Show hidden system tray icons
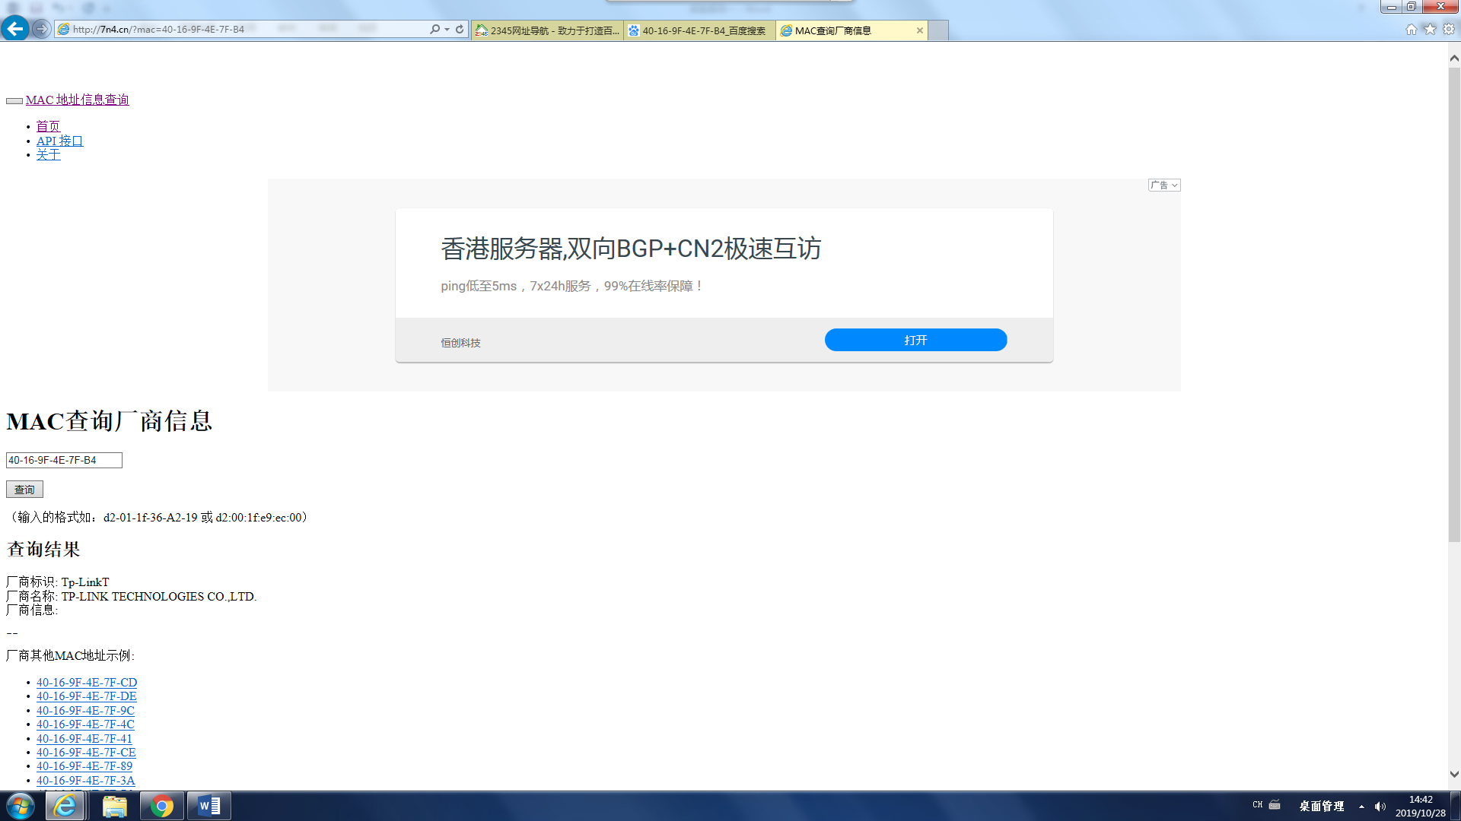1461x821 pixels. click(1361, 807)
